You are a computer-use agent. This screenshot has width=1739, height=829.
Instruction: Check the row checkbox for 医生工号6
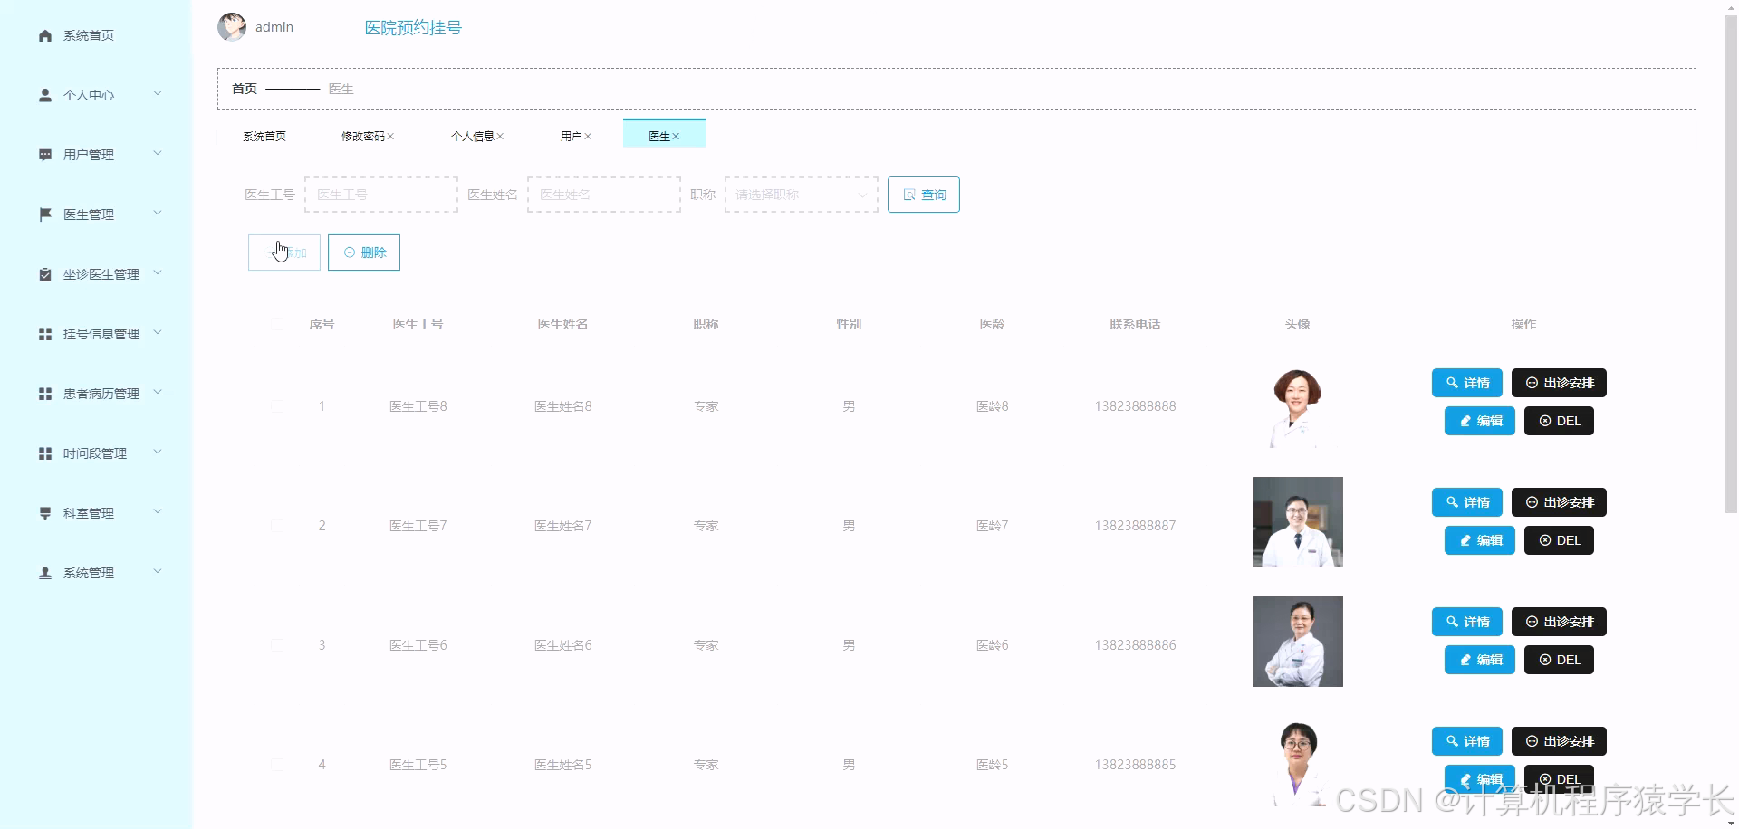(277, 645)
